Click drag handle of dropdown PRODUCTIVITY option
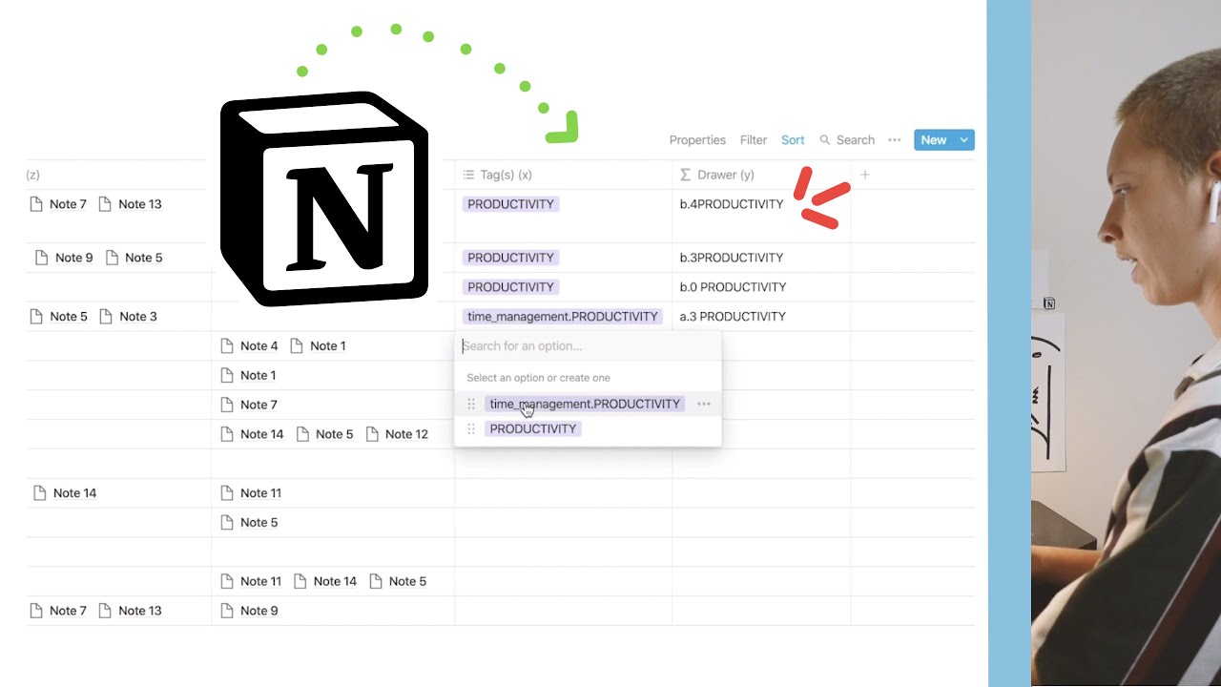 coord(471,428)
